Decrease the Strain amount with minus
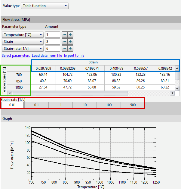181x189 pixels. (x=65, y=42)
